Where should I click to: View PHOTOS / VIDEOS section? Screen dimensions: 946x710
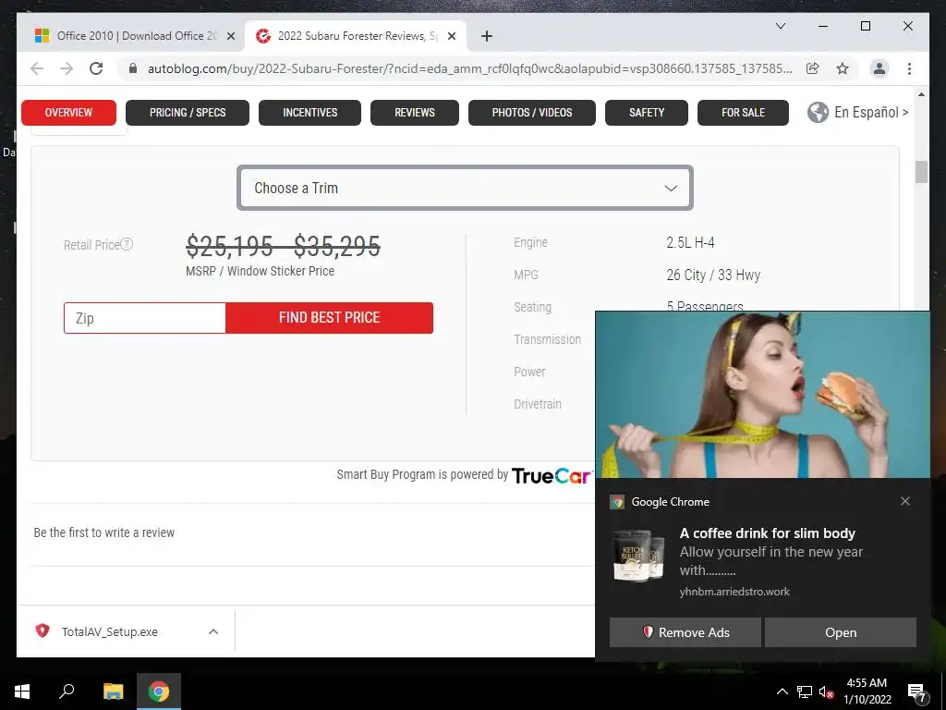532,113
